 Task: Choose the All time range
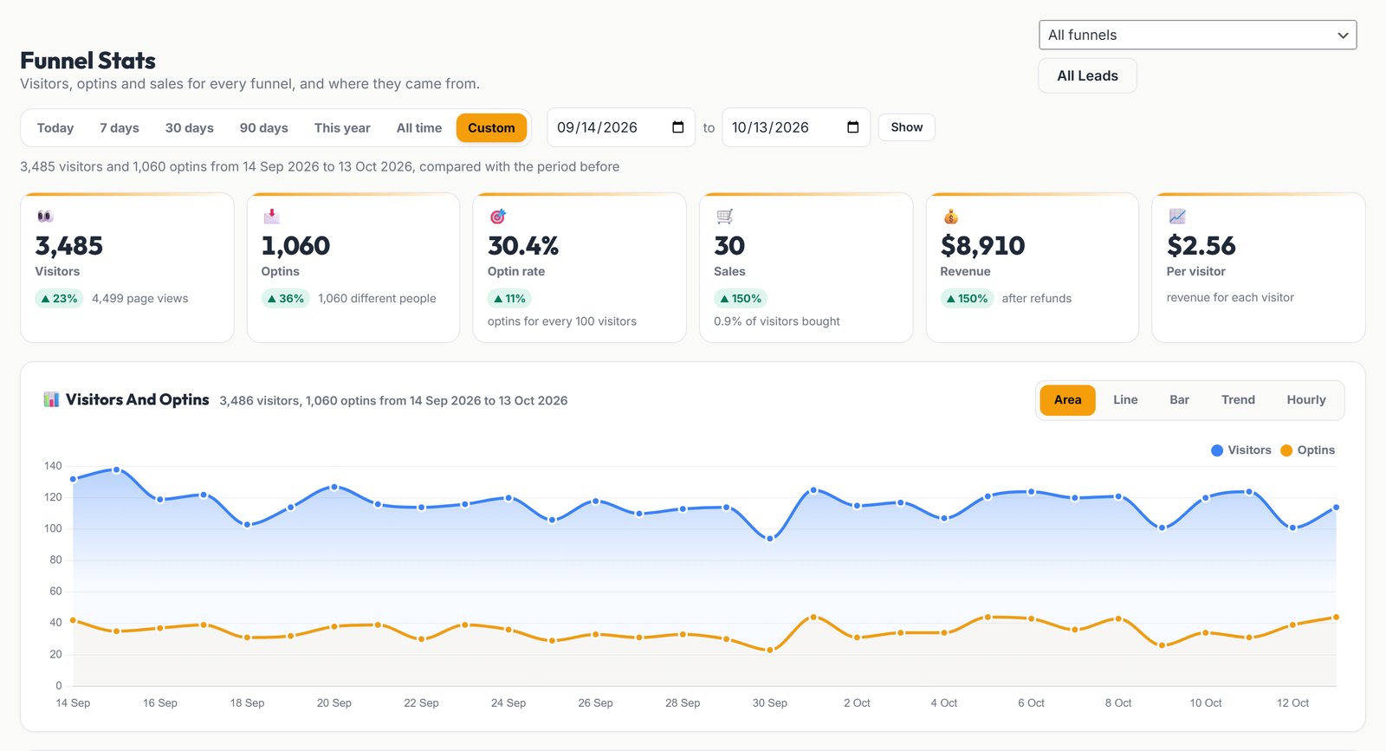(x=419, y=128)
